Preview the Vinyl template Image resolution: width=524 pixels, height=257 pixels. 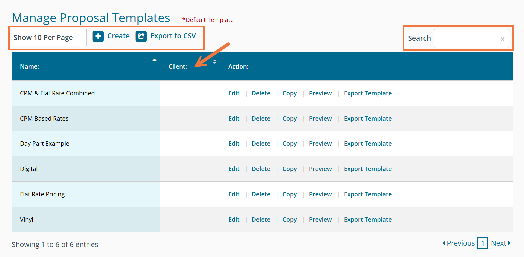coord(320,220)
